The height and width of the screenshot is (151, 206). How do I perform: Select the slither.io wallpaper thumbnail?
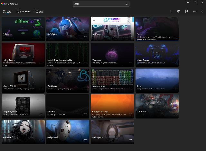(23, 29)
